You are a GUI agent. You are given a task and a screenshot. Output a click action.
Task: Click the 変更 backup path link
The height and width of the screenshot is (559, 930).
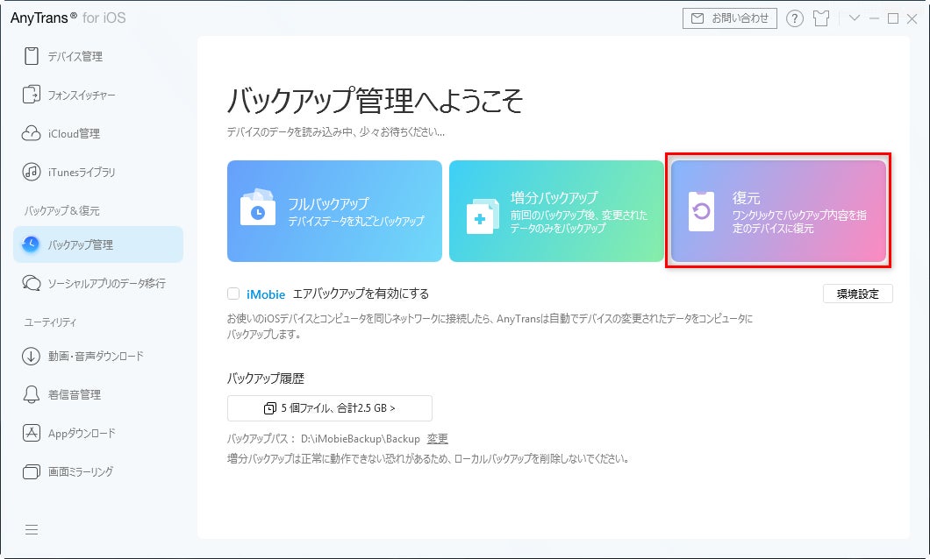coord(438,439)
